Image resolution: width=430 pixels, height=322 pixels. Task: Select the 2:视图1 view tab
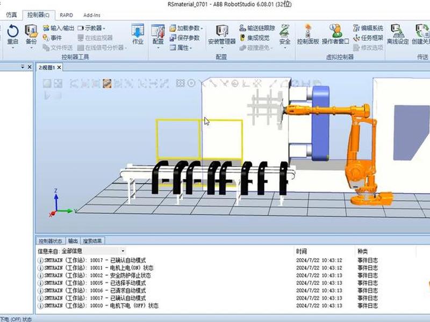47,68
